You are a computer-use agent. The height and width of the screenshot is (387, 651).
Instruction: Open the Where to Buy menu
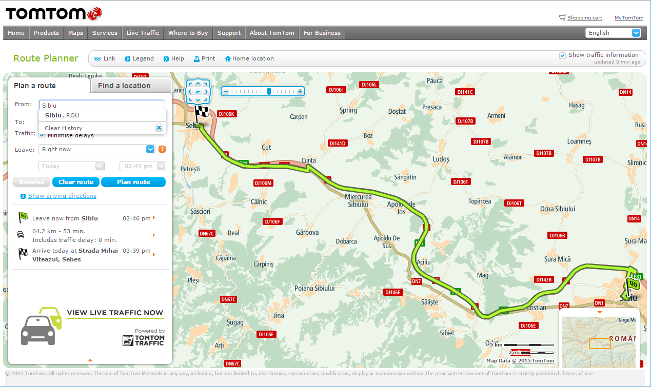pos(188,33)
